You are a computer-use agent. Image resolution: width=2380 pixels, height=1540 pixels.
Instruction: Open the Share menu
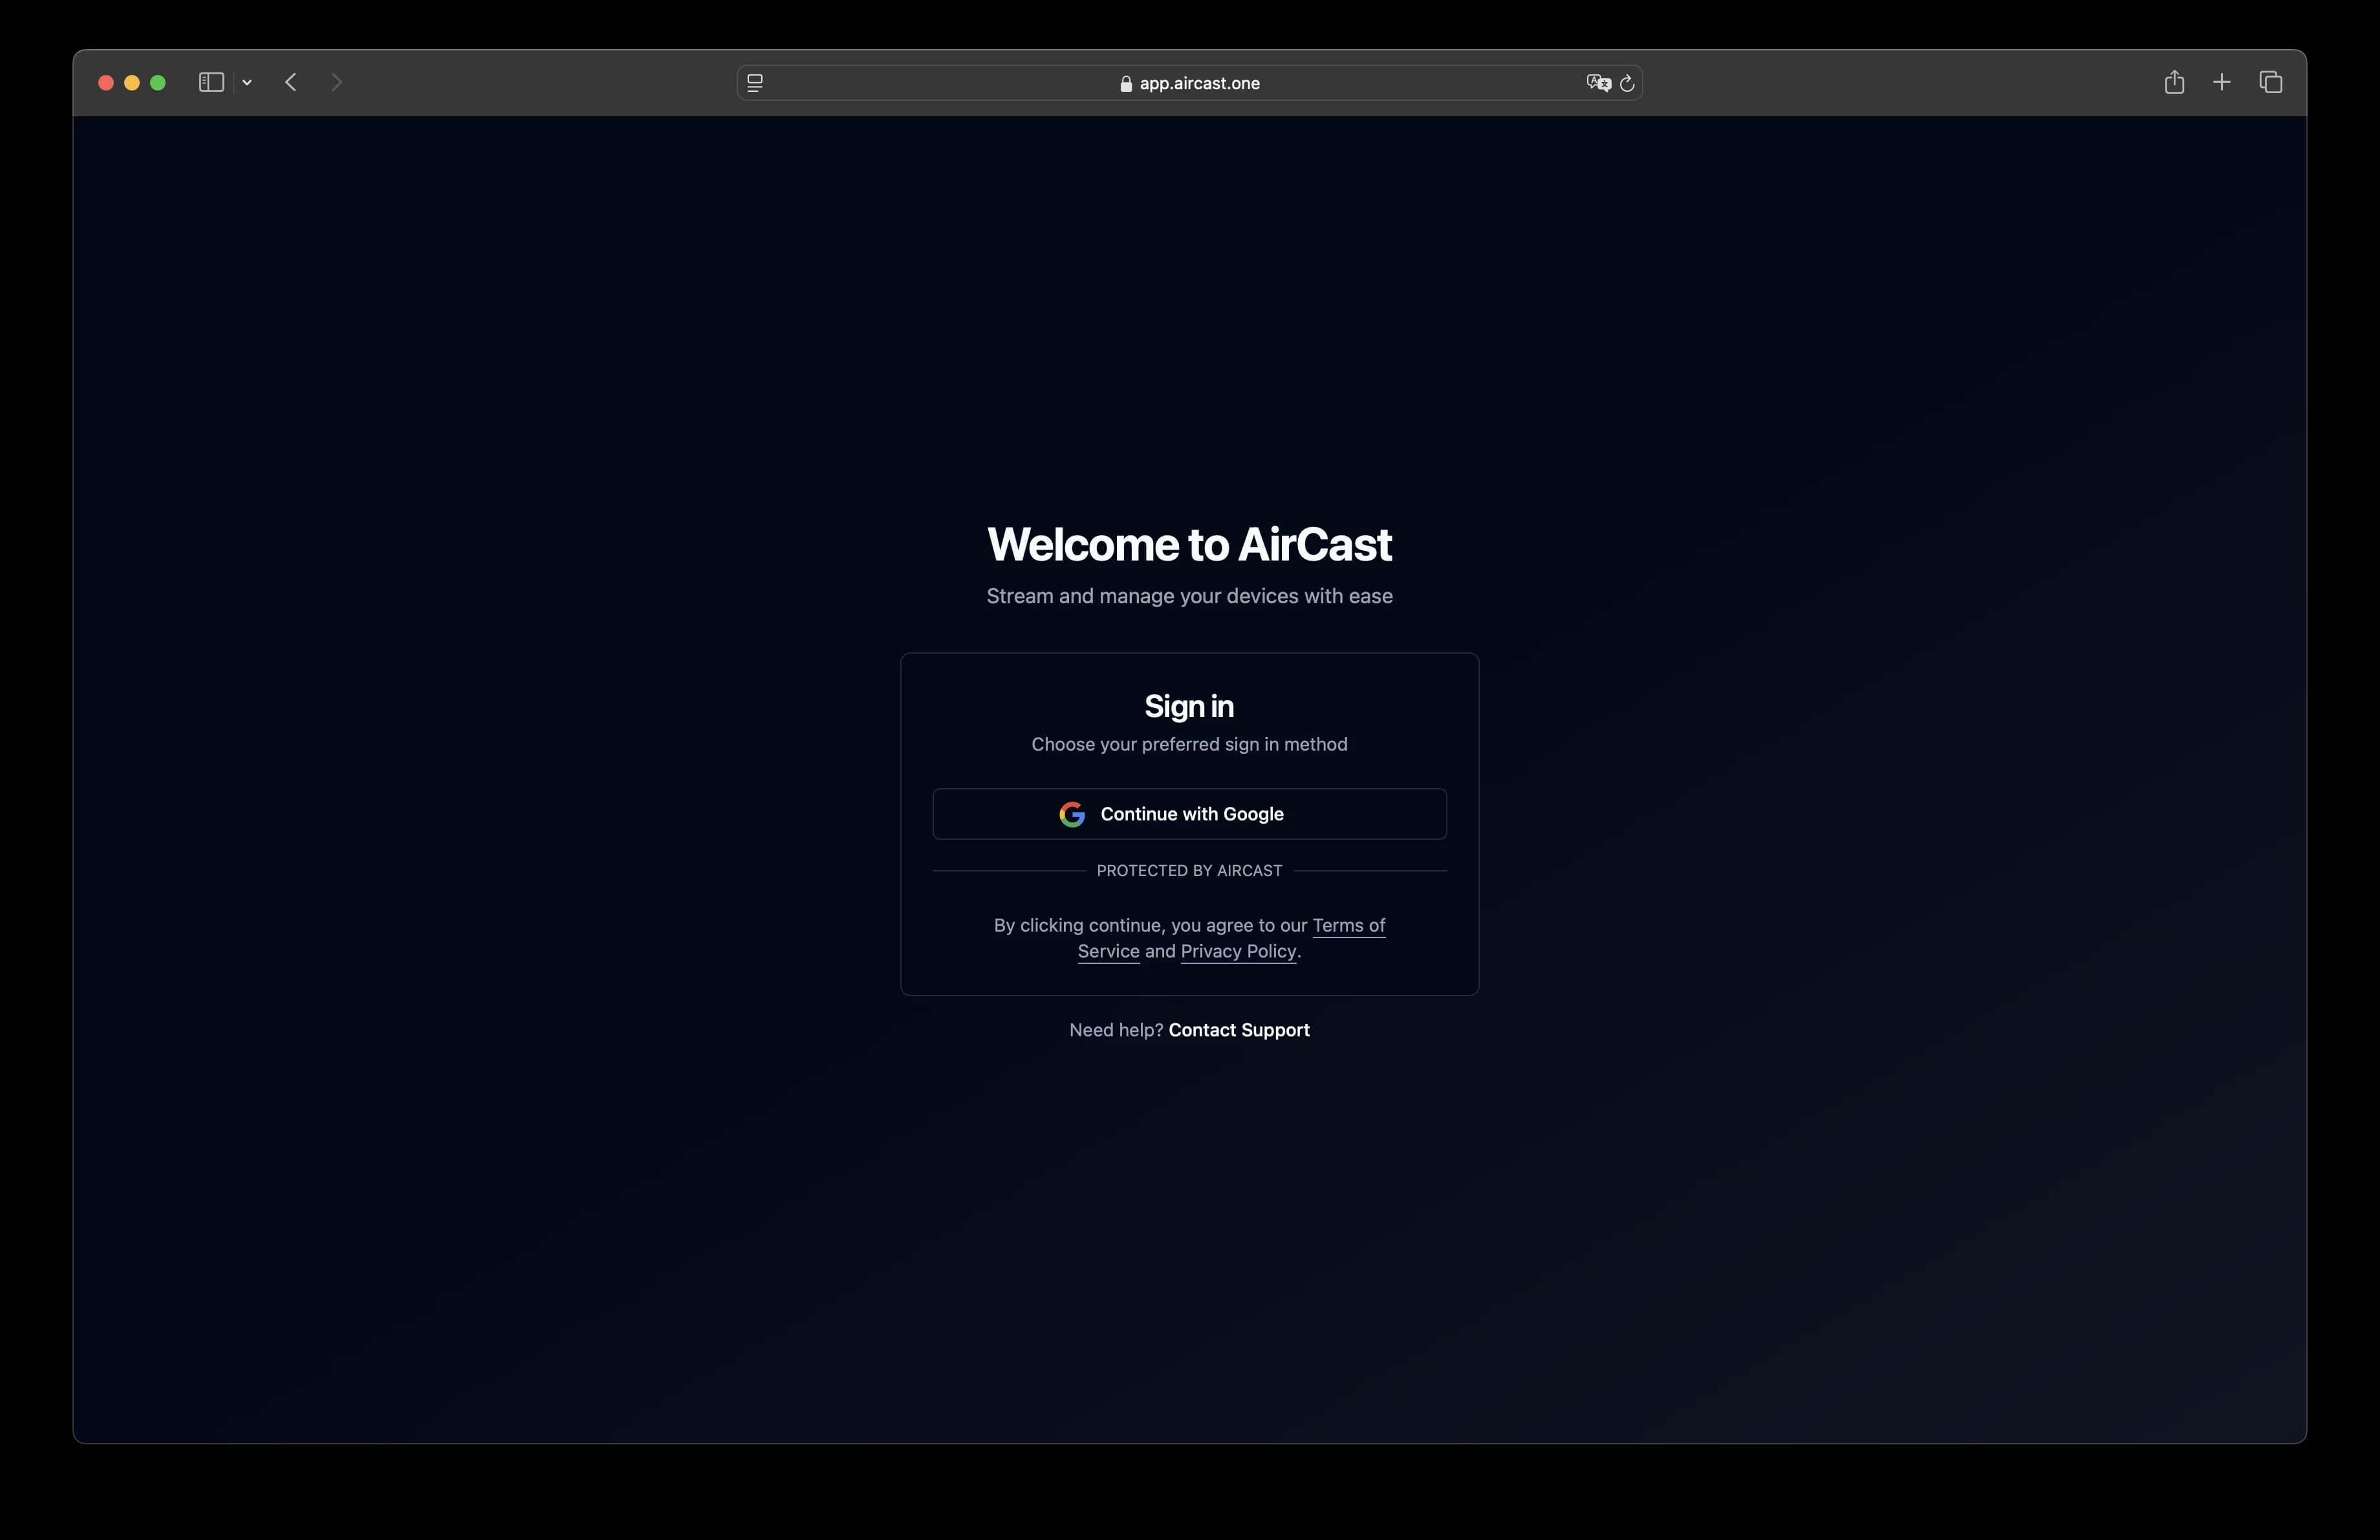point(2175,82)
